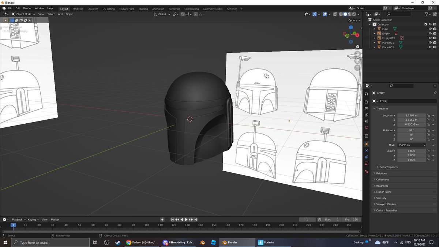
Task: Open the World properties tab
Action: [x=367, y=128]
